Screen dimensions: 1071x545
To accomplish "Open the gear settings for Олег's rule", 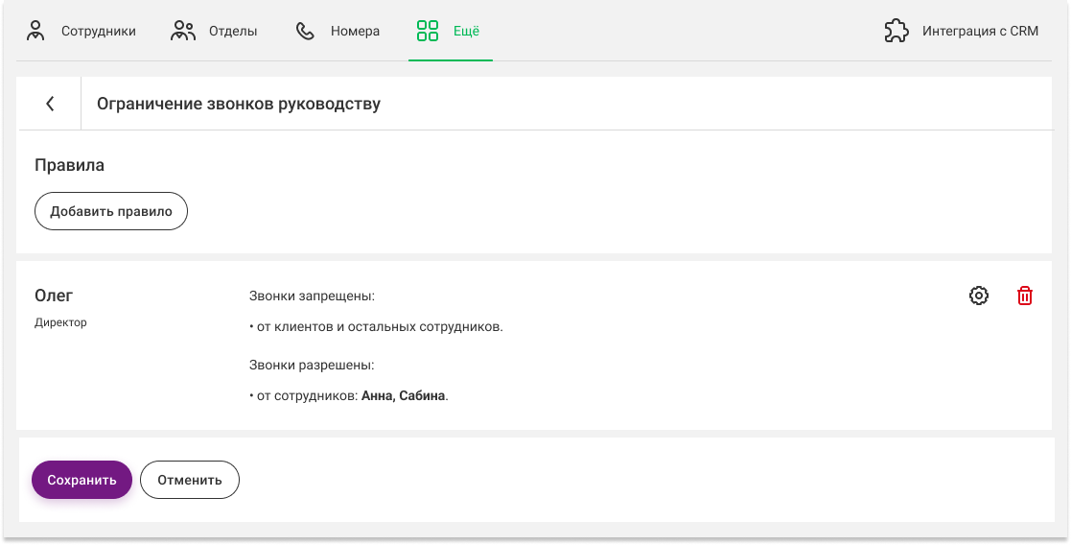I will 979,296.
